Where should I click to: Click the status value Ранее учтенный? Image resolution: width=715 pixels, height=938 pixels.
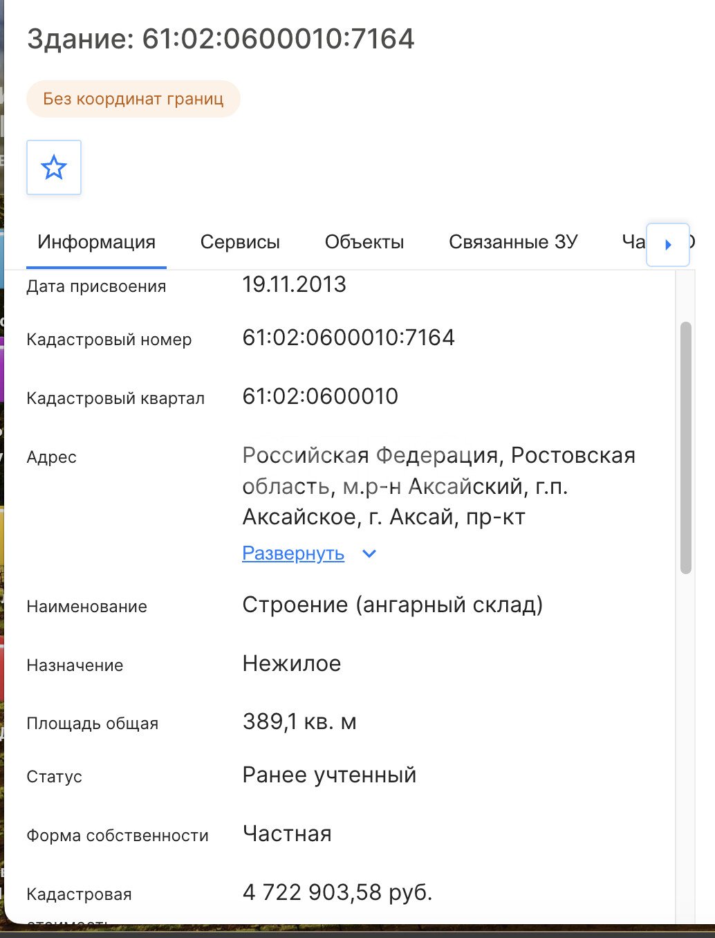click(329, 775)
